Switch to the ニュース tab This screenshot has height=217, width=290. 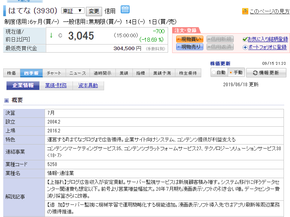point(78,73)
